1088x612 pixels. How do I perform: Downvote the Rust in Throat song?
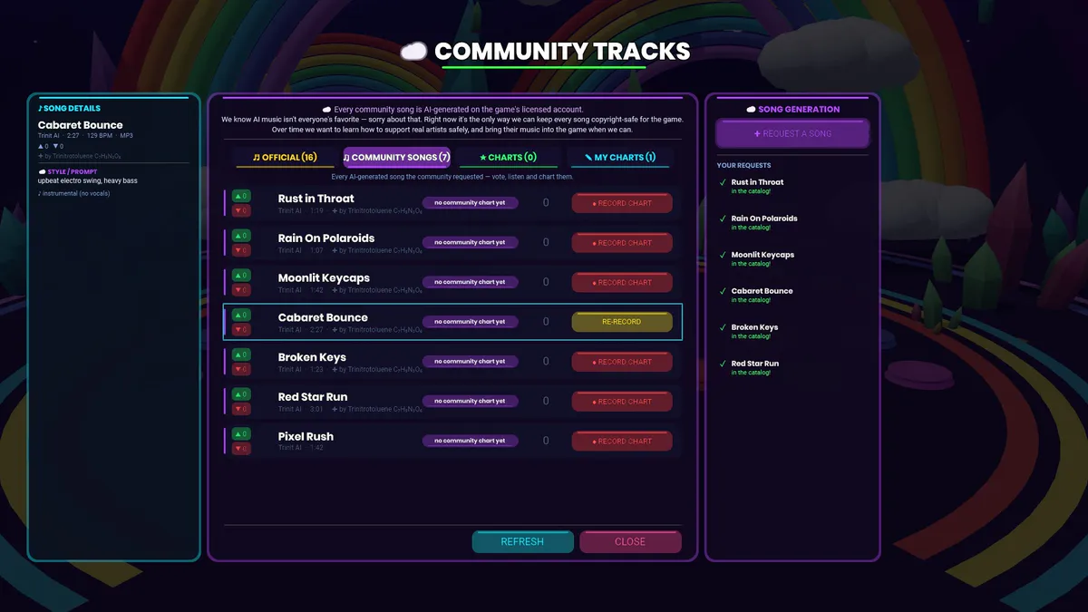point(241,210)
